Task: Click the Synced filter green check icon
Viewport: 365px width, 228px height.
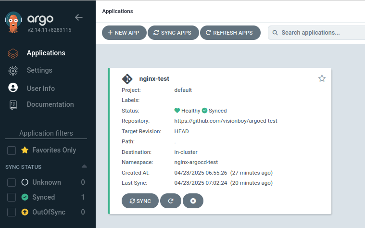Action: pos(25,197)
